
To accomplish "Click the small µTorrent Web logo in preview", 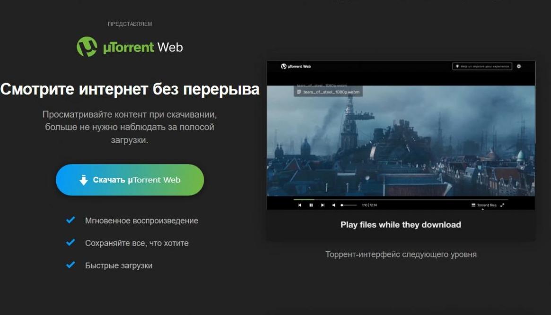I will pos(296,66).
